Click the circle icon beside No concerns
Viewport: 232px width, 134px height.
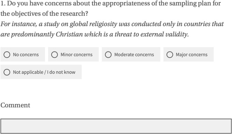7,55
